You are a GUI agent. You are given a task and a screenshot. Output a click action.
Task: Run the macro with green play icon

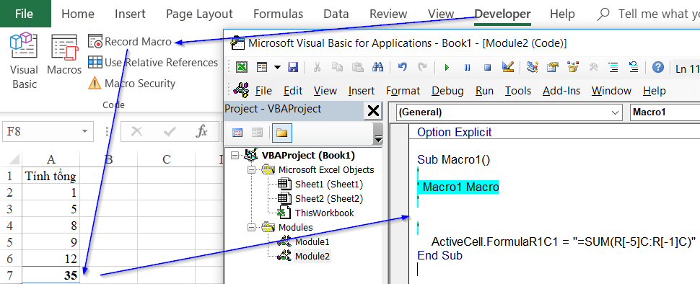click(x=447, y=68)
